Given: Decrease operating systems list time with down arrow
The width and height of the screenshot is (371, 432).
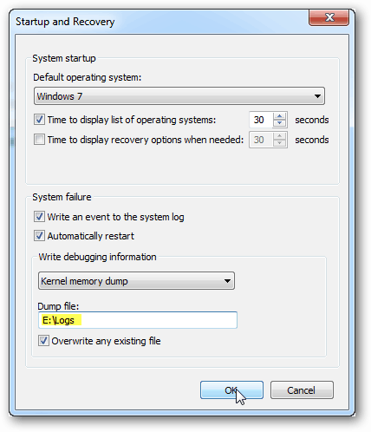Looking at the screenshot, I should (x=279, y=123).
